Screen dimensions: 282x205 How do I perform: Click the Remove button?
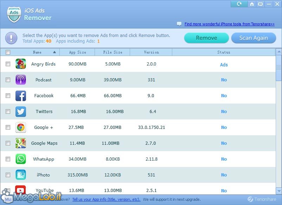(206, 38)
